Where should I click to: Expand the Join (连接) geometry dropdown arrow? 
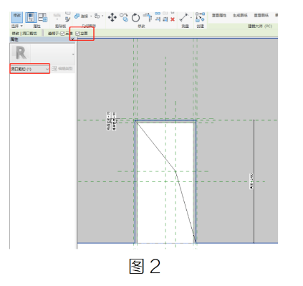[x=91, y=16]
